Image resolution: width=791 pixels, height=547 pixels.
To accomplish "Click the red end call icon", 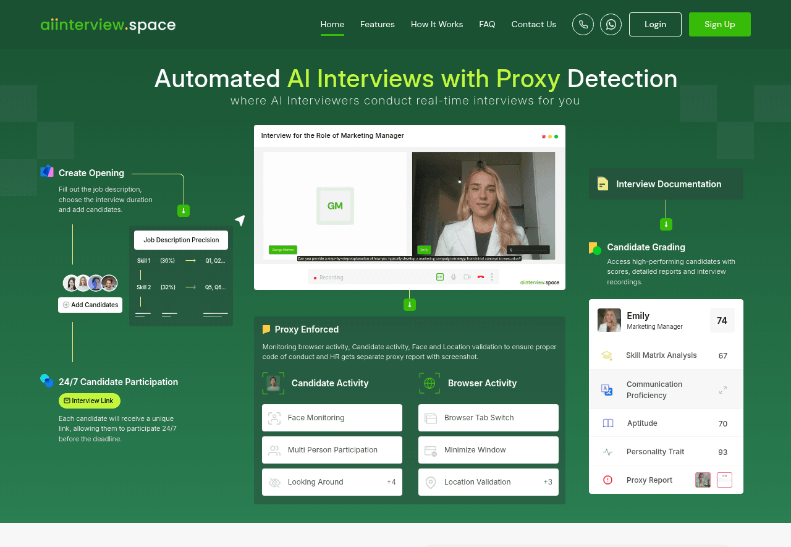I will [x=480, y=277].
